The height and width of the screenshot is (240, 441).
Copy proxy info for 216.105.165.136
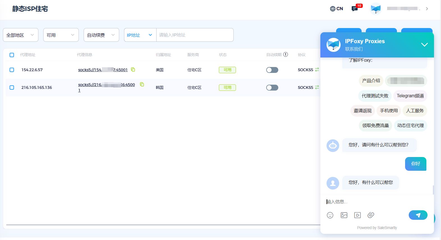(142, 84)
